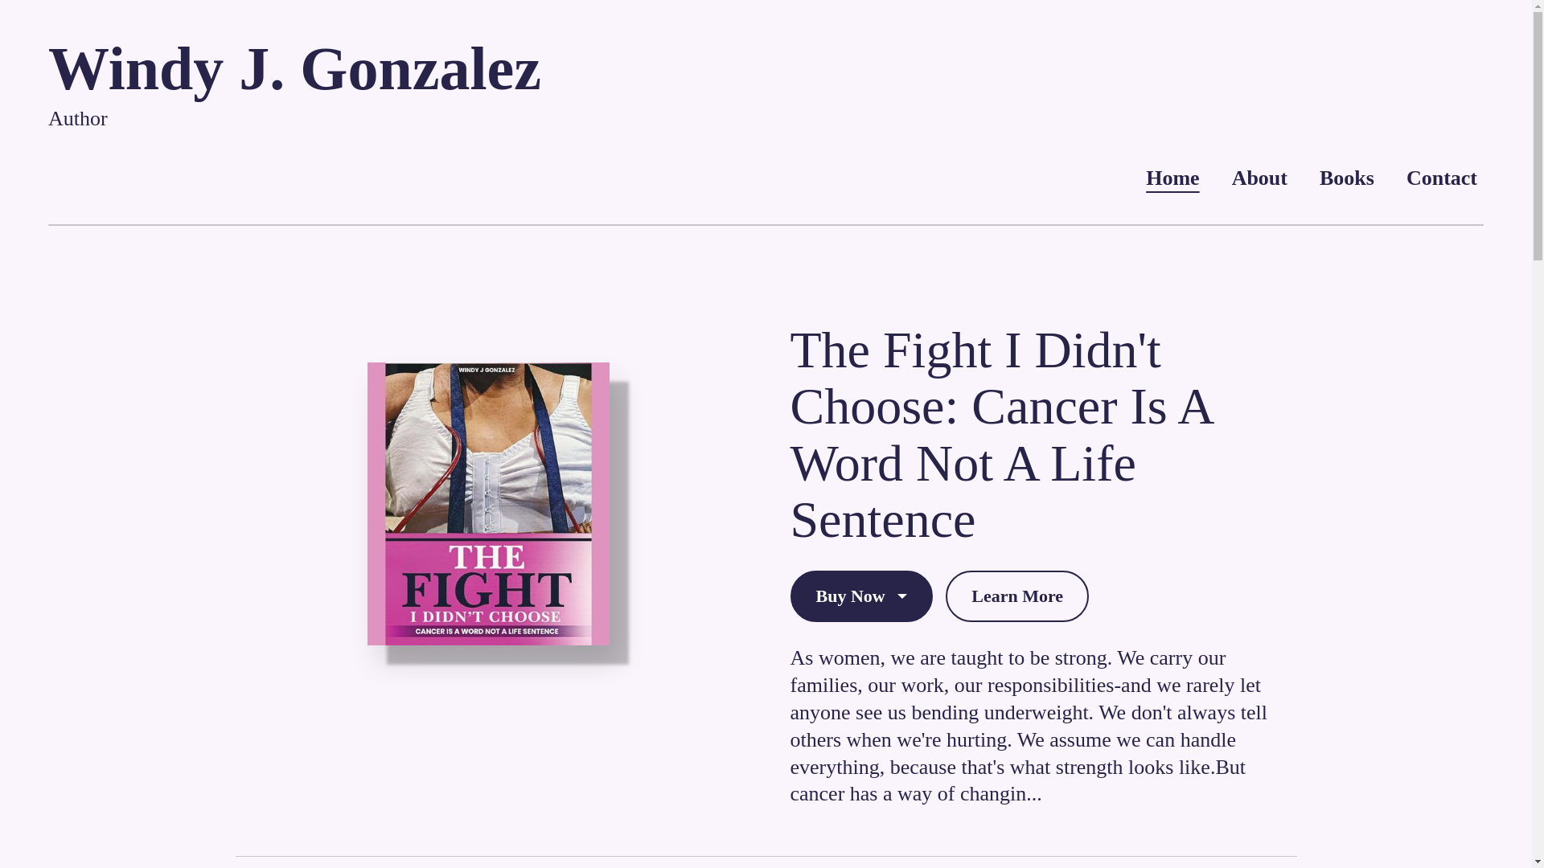Click the vertical scrollbar thumb

coord(1537,137)
